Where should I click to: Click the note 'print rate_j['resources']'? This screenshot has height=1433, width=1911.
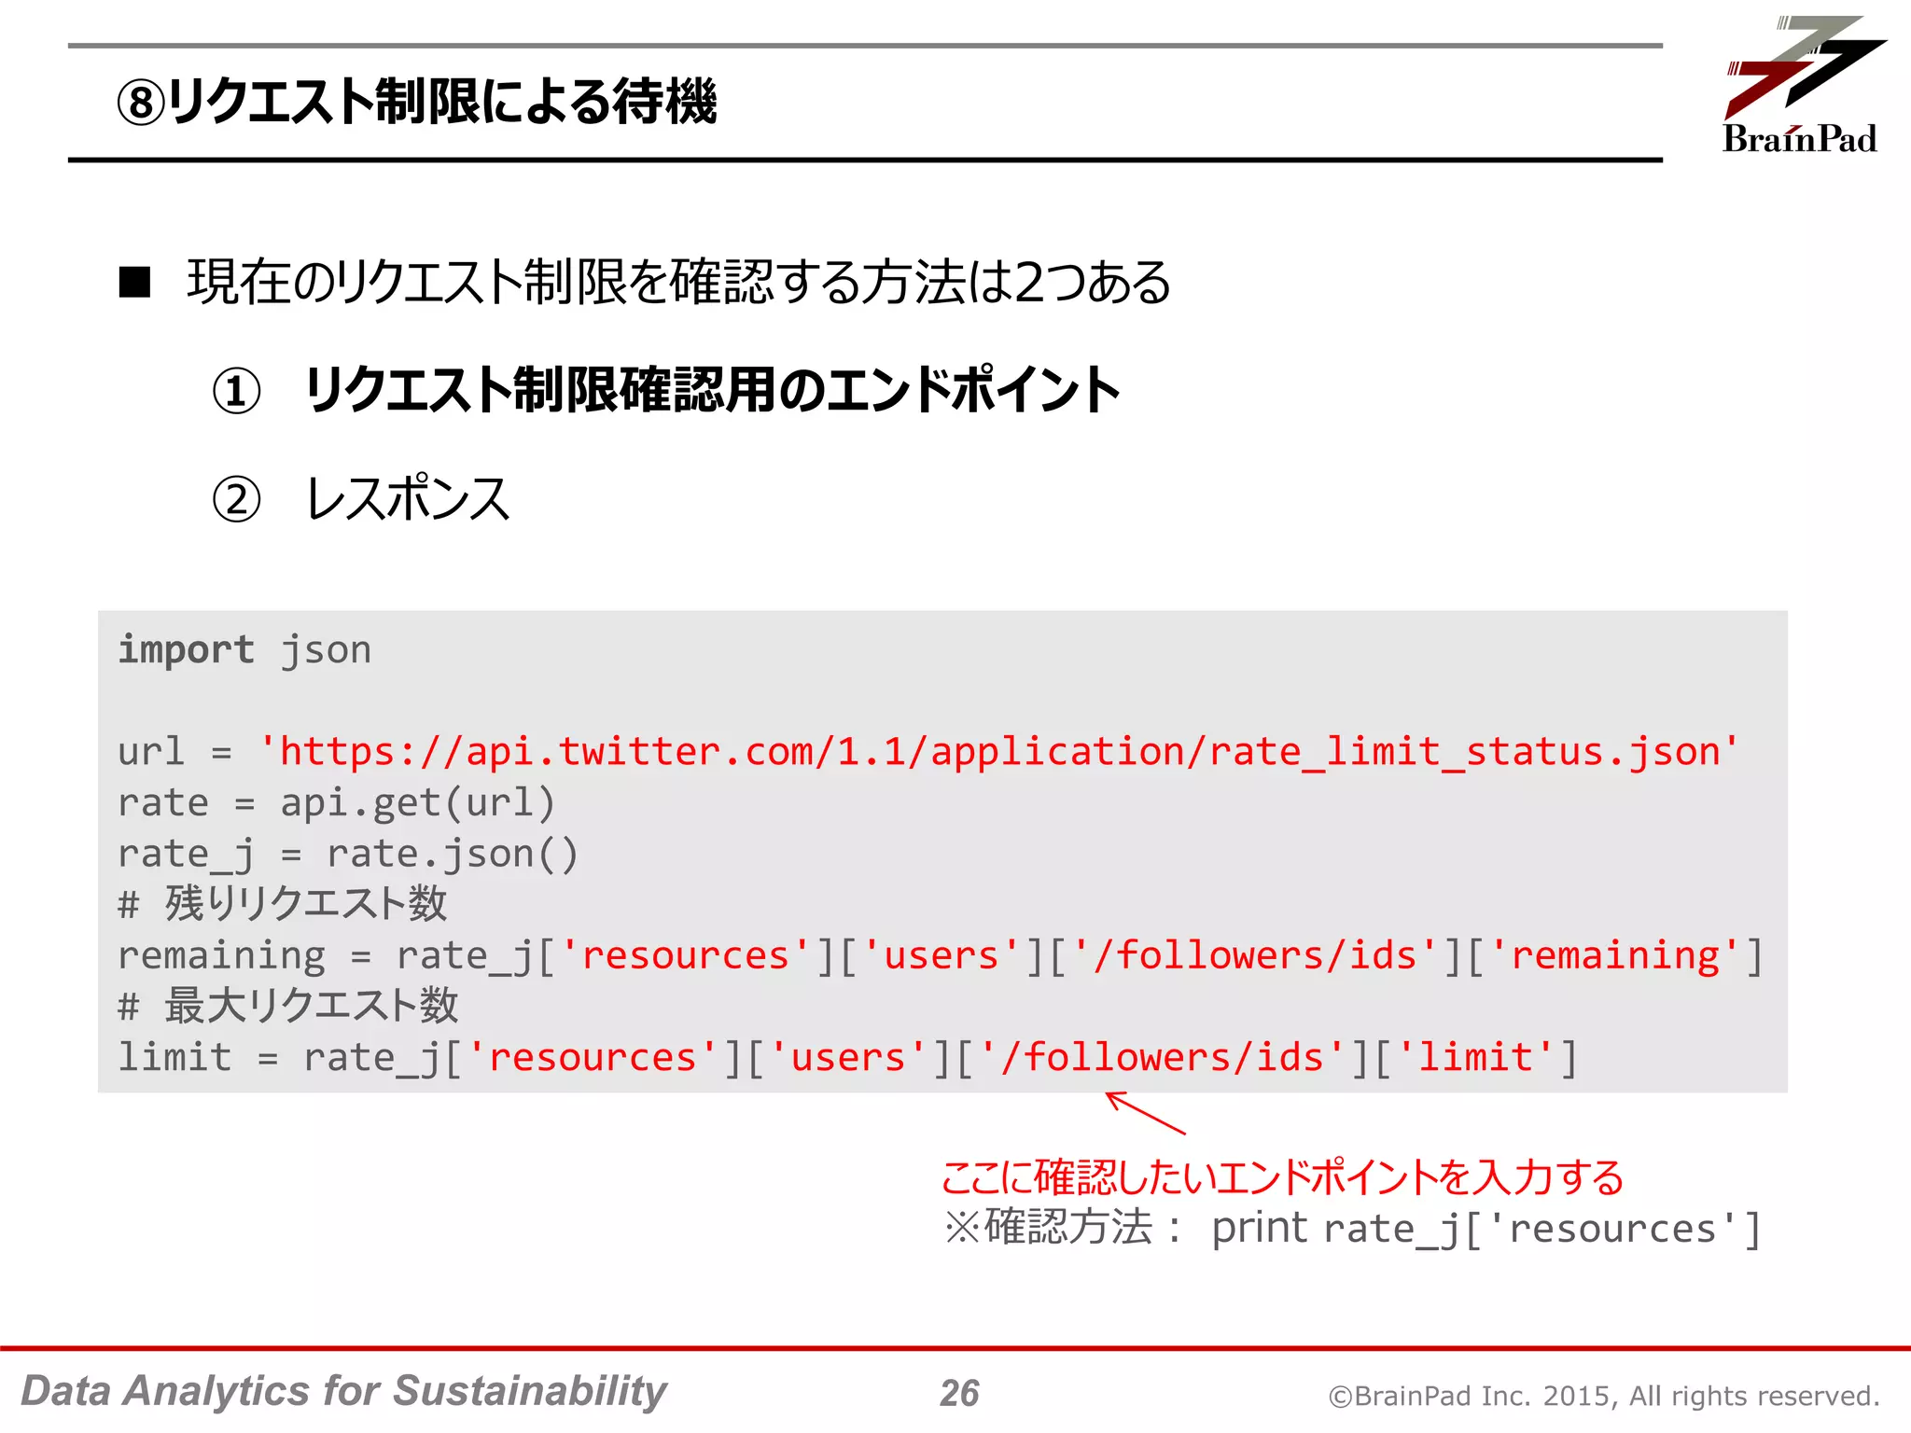1486,1228
